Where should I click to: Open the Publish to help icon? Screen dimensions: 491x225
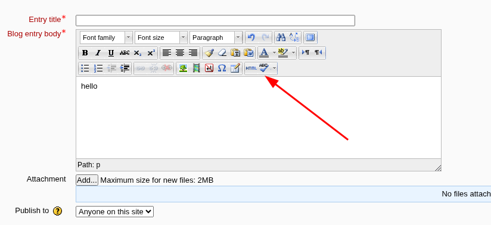click(x=58, y=211)
